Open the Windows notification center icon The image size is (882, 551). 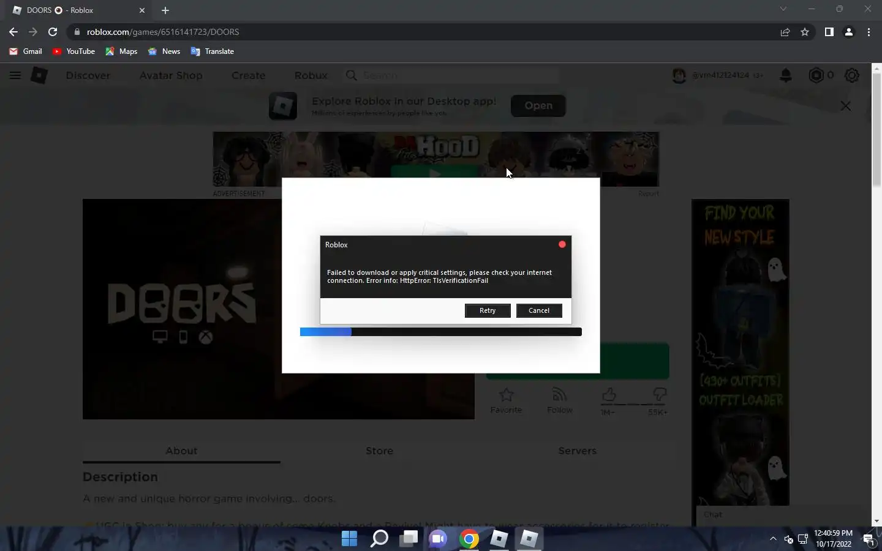tap(869, 539)
